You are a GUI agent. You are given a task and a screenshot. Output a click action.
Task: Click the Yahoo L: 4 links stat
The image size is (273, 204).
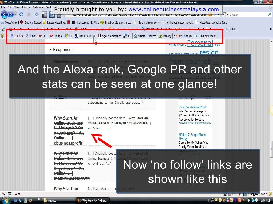(42, 36)
